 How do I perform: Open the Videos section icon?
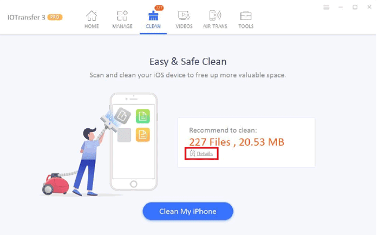pyautogui.click(x=184, y=16)
